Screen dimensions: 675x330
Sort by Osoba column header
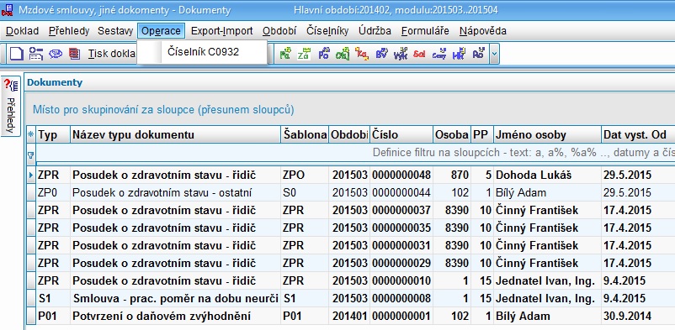pos(452,135)
